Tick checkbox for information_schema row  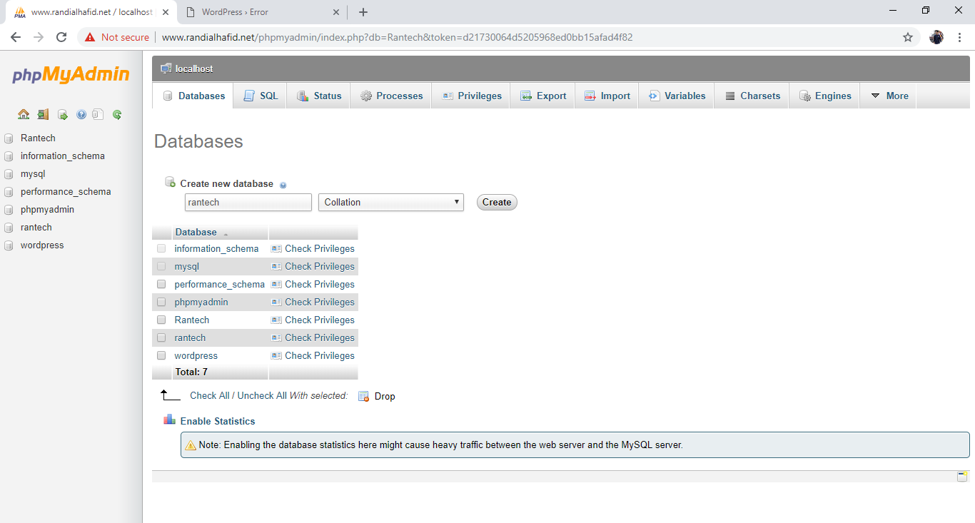161,248
